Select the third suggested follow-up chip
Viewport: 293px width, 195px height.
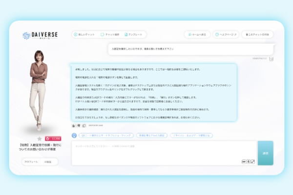pos(191,136)
